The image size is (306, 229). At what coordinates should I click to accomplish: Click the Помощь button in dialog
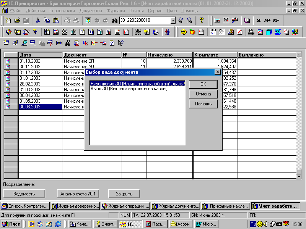coord(203,104)
